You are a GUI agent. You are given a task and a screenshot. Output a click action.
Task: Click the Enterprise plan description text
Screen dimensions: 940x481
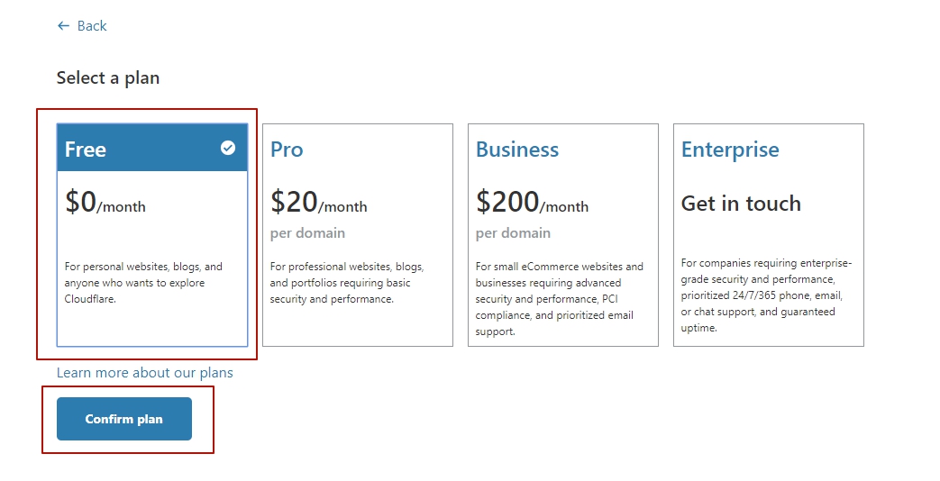point(766,295)
